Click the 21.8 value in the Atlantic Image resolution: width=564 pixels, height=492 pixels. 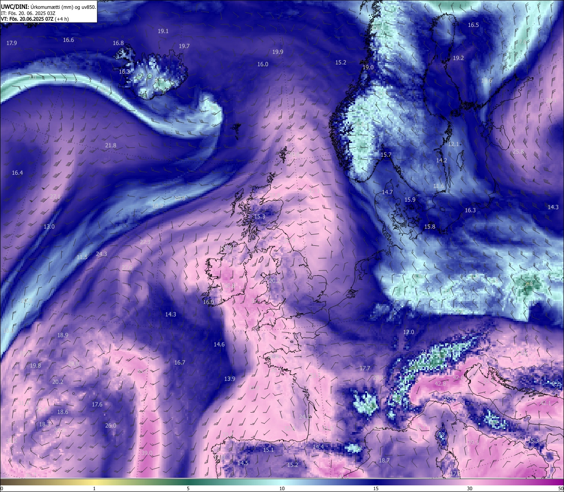111,145
